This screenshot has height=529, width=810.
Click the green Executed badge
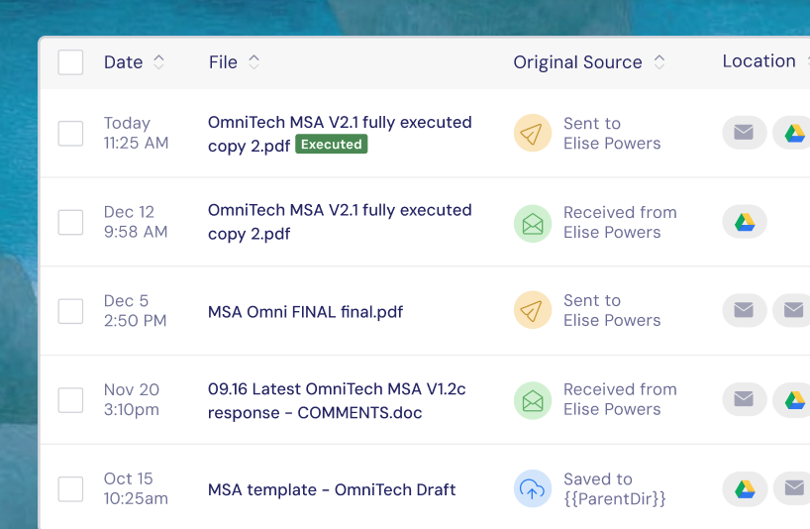[331, 144]
